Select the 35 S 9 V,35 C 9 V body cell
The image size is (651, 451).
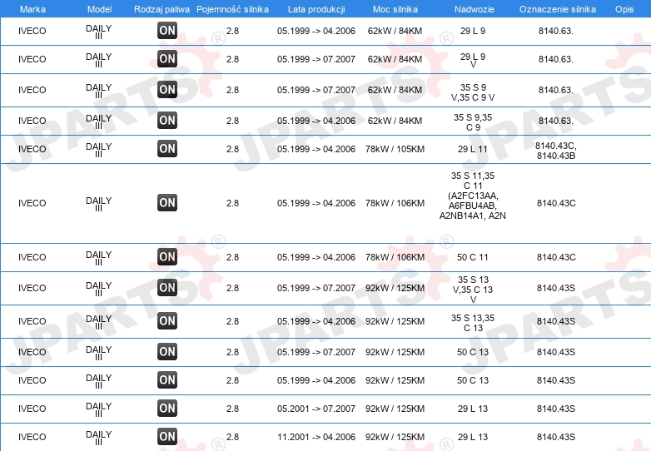473,92
